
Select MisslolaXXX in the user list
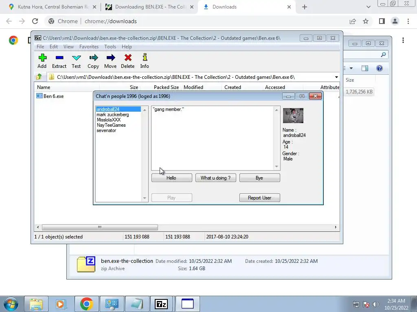coord(108,120)
